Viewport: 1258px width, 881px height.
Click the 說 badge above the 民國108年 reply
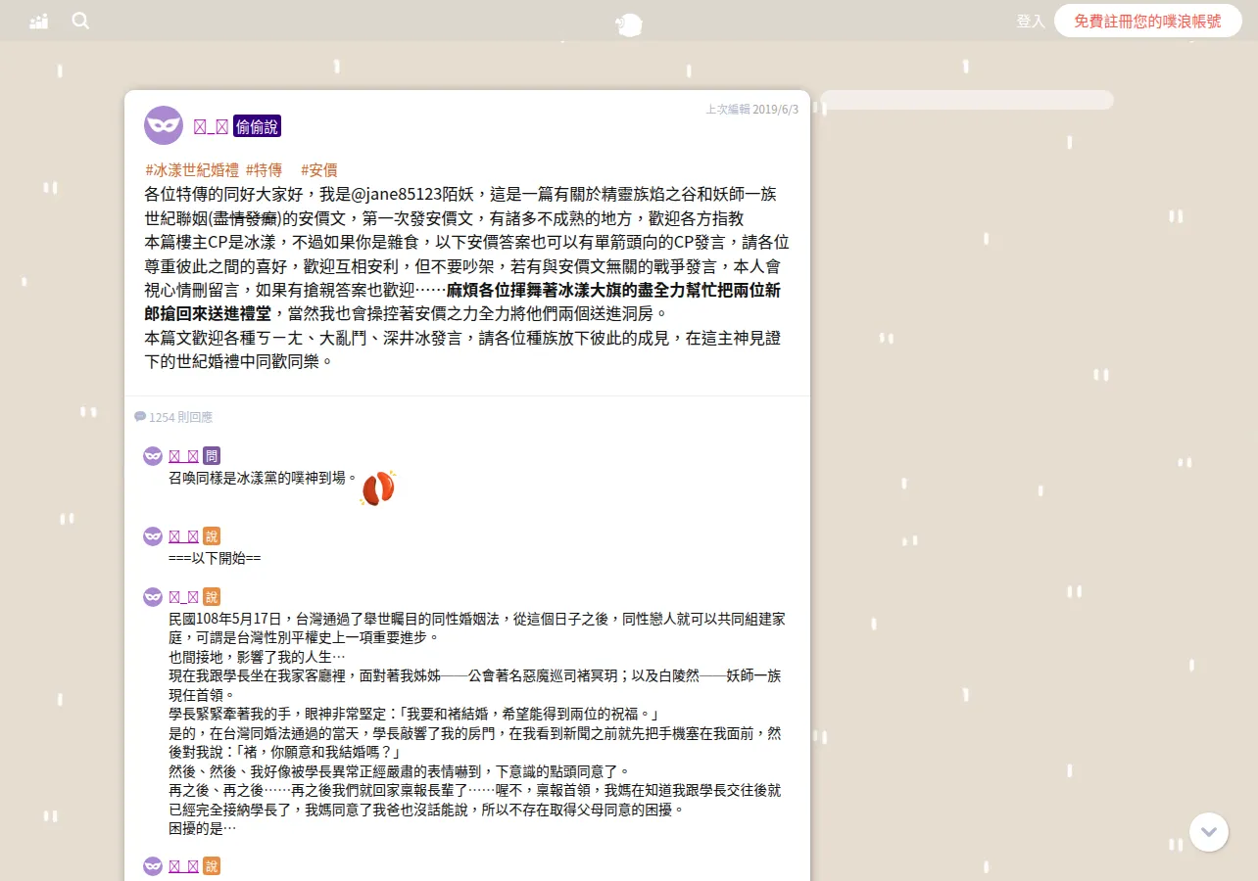click(x=212, y=596)
